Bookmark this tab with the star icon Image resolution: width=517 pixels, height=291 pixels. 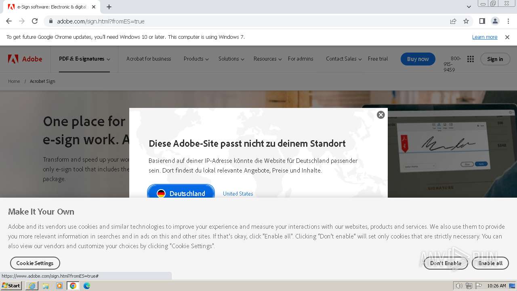click(x=466, y=21)
